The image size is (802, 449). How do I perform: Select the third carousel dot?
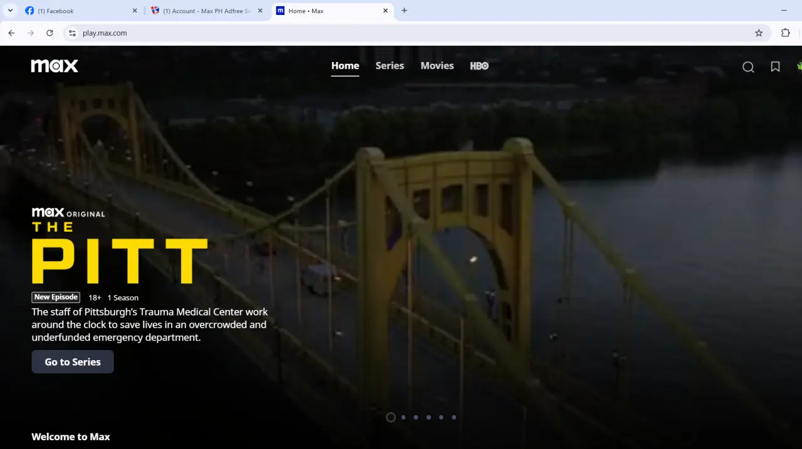415,417
